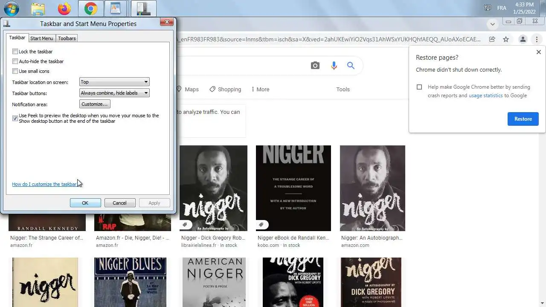Open the Google search Tools option

pyautogui.click(x=343, y=89)
